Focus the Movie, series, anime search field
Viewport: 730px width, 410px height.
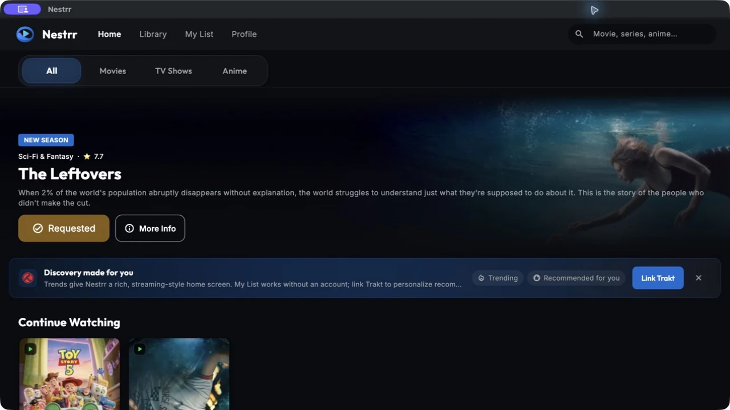[x=642, y=34]
